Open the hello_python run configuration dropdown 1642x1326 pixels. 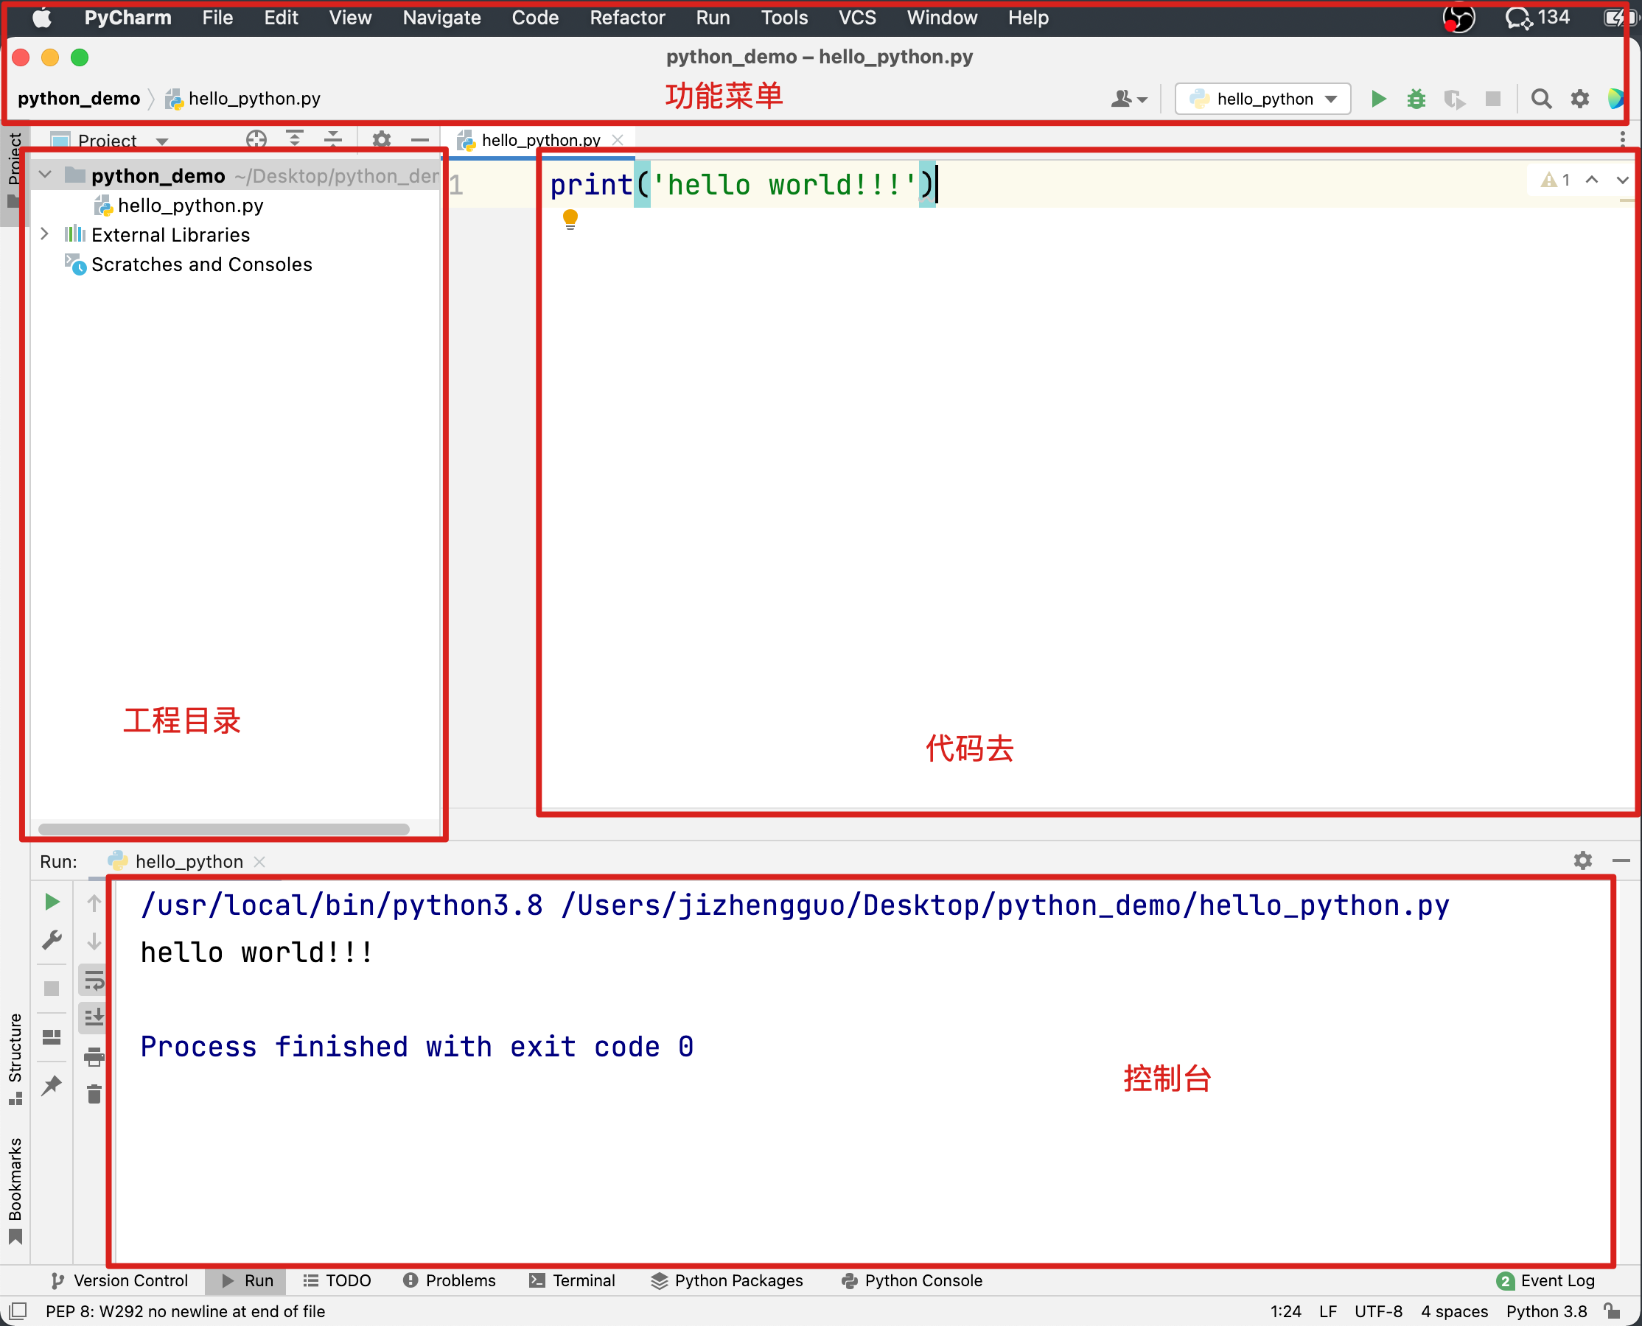click(1262, 99)
